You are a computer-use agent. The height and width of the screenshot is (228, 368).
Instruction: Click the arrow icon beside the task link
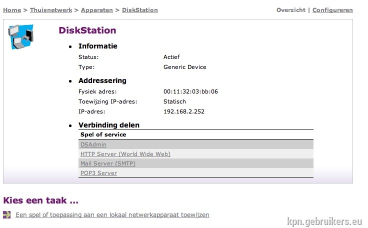(x=7, y=214)
